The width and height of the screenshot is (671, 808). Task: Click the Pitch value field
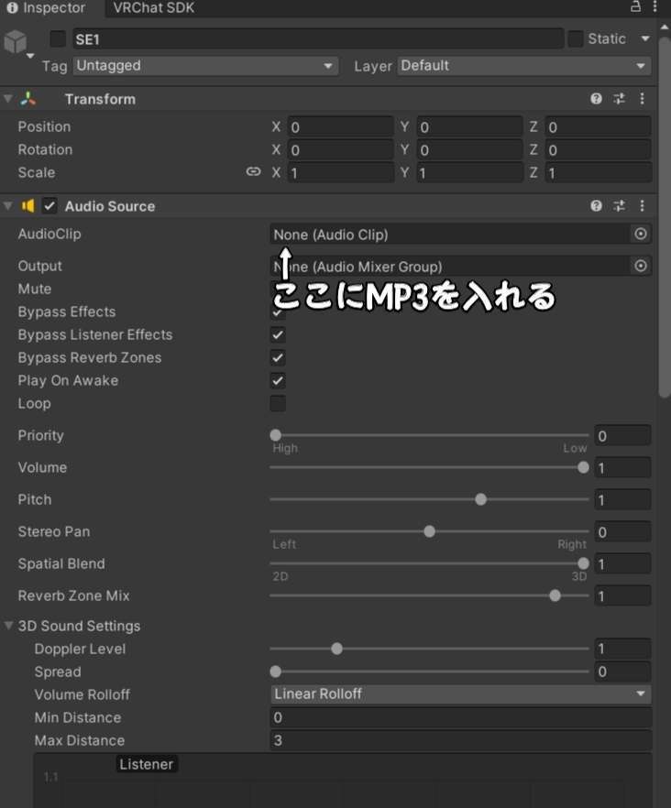(622, 500)
